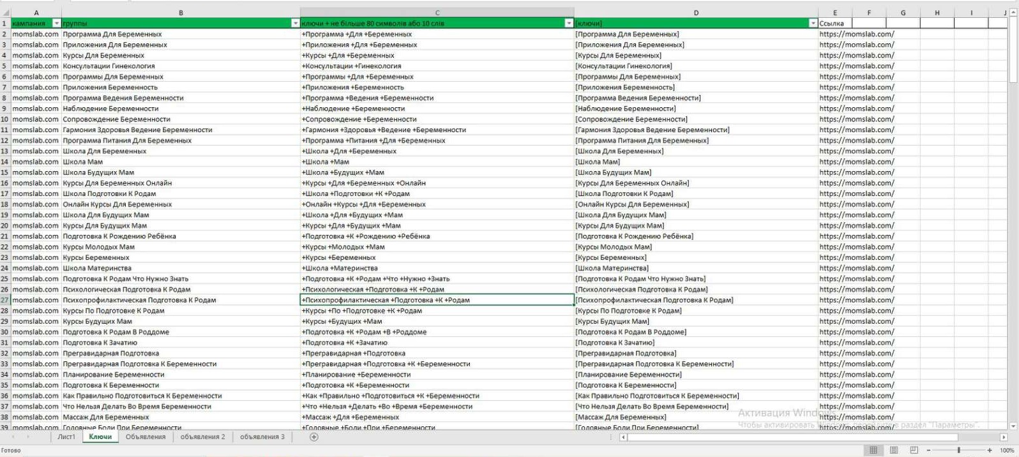This screenshot has height=457, width=1019.
Task: Switch to Normal view layout icon
Action: [873, 450]
